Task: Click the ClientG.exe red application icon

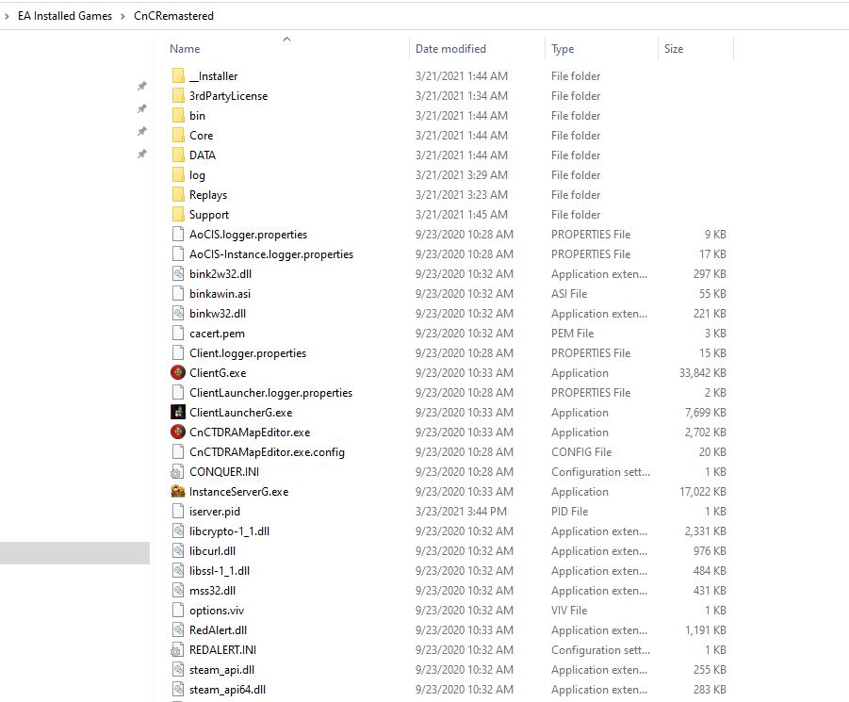Action: tap(178, 373)
